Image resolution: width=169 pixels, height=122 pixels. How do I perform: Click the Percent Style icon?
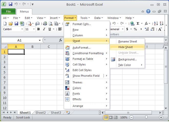[x=135, y=29]
